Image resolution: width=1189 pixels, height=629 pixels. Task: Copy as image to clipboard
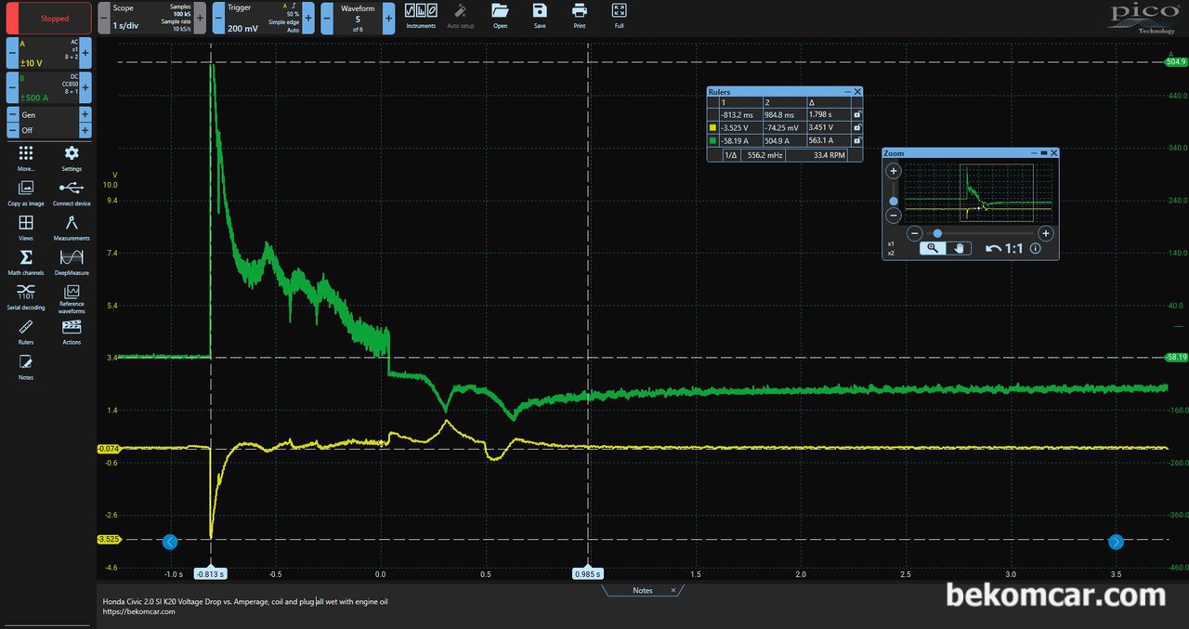tap(26, 192)
